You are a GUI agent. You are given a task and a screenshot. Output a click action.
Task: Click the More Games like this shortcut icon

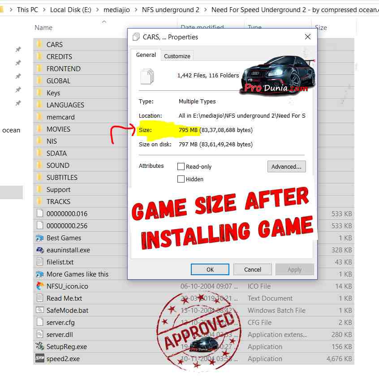(40, 274)
